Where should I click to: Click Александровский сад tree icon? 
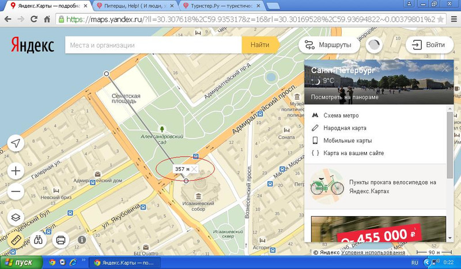point(162,129)
